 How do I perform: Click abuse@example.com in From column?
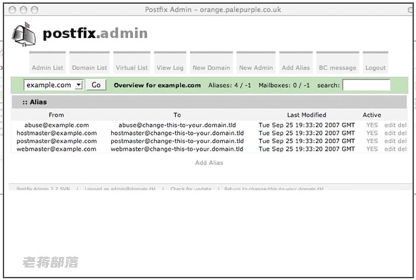[56, 125]
